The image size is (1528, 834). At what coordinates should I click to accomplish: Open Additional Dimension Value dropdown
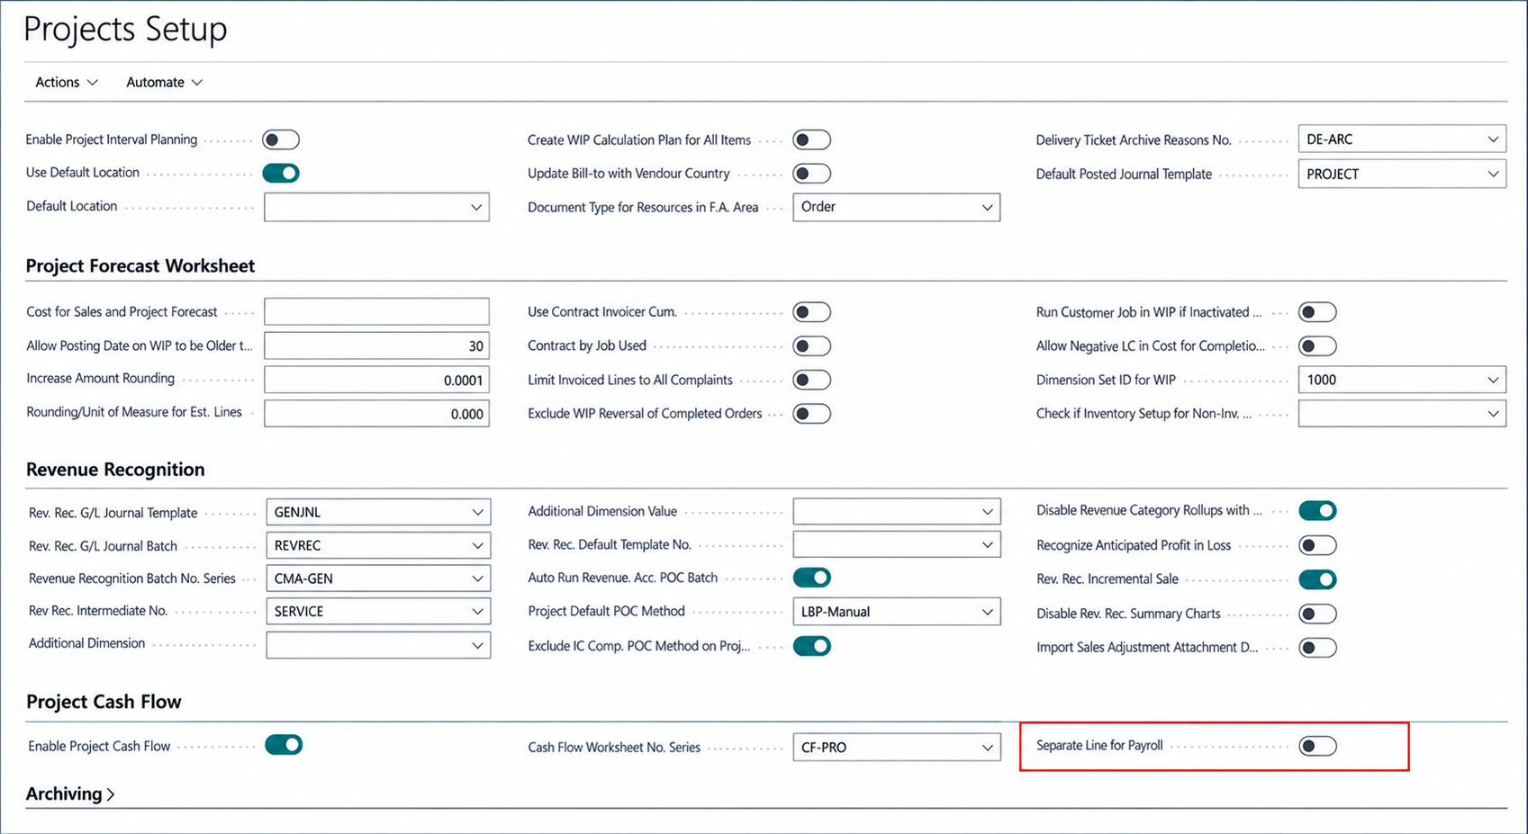(896, 512)
